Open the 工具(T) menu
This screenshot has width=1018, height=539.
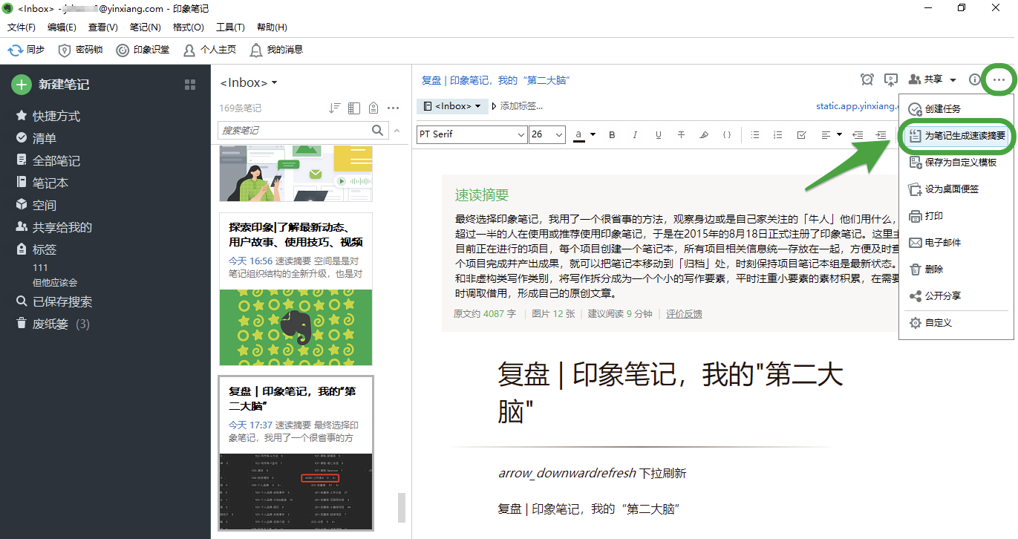(x=230, y=27)
